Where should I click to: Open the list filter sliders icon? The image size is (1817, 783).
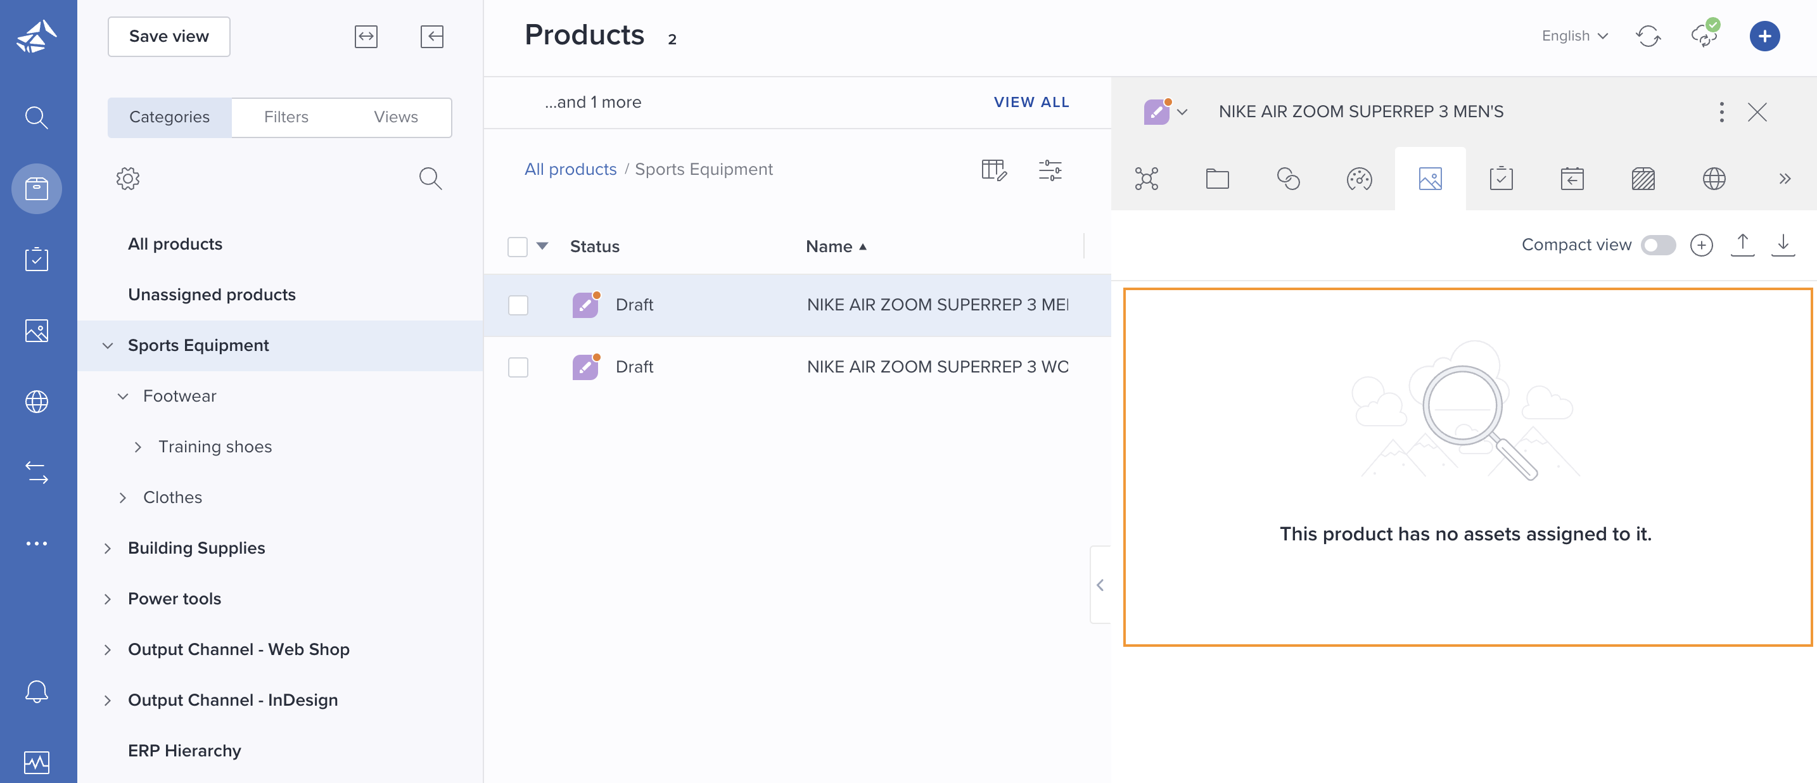point(1050,170)
